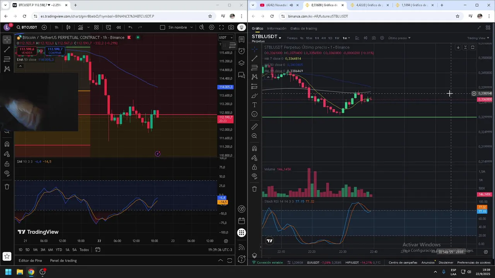The image size is (495, 278).
Task: Create alert with the clock-plus icon in TradingView
Action: click(108, 27)
